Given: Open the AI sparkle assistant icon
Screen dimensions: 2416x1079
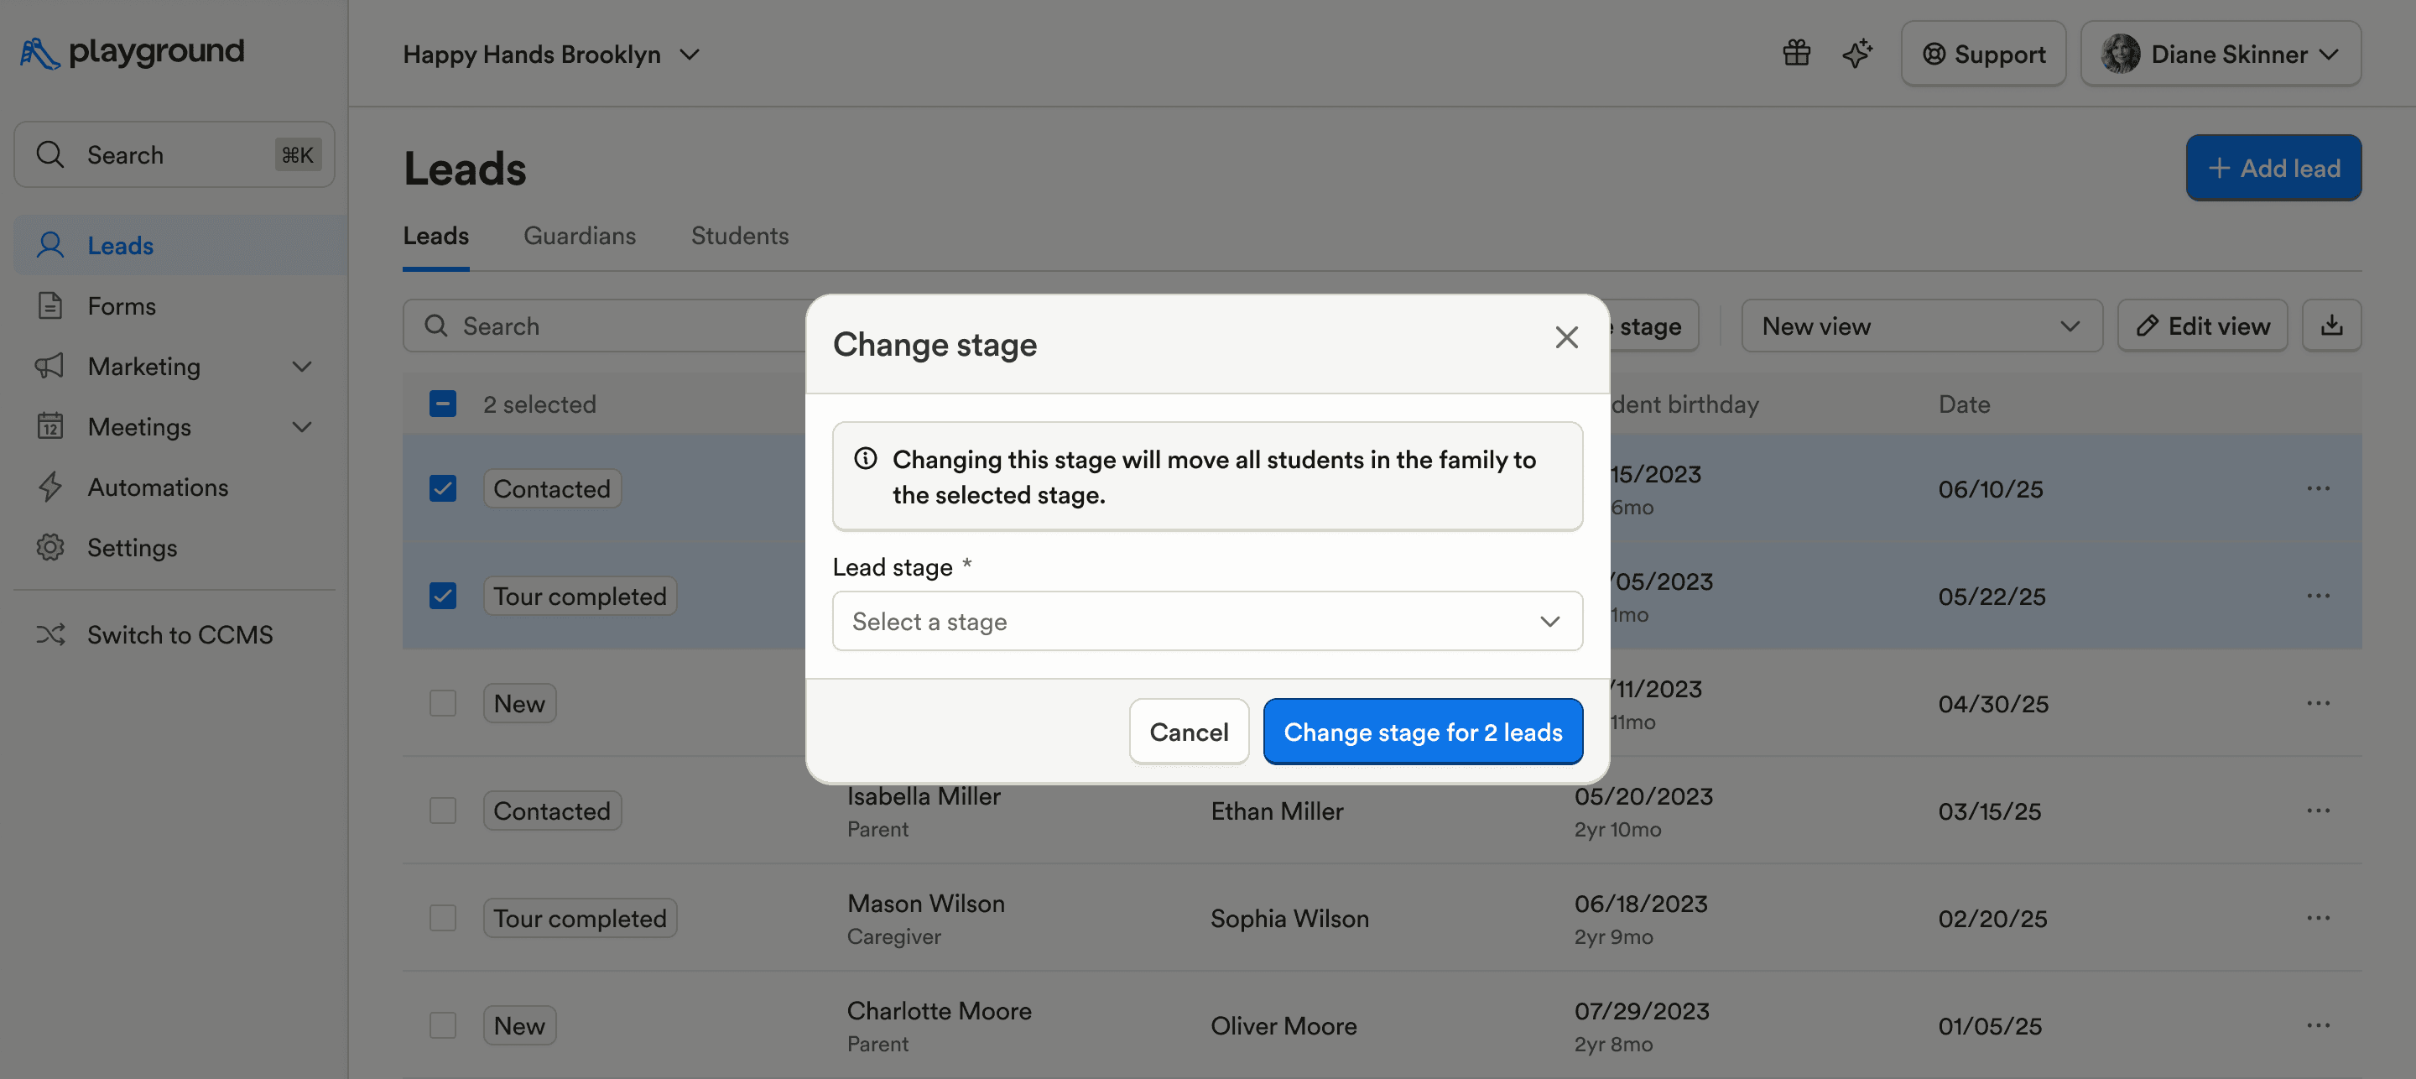Looking at the screenshot, I should click(x=1857, y=54).
